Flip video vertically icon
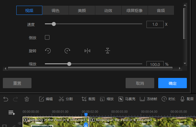196x127 pixels. (108, 51)
